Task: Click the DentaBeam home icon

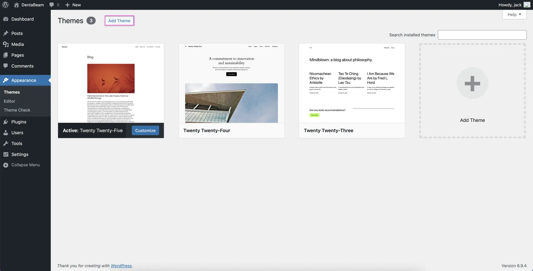Action: [x=16, y=5]
